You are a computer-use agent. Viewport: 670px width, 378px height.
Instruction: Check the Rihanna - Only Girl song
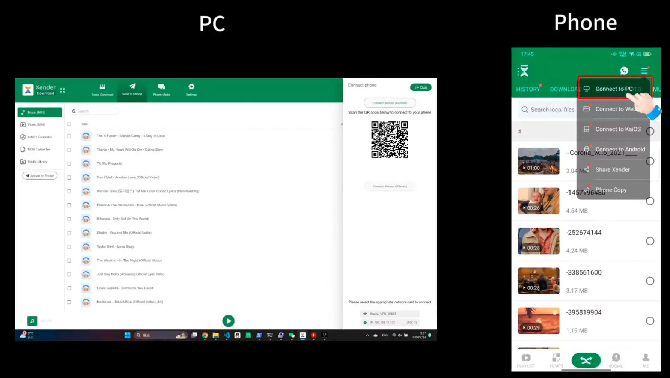point(69,219)
